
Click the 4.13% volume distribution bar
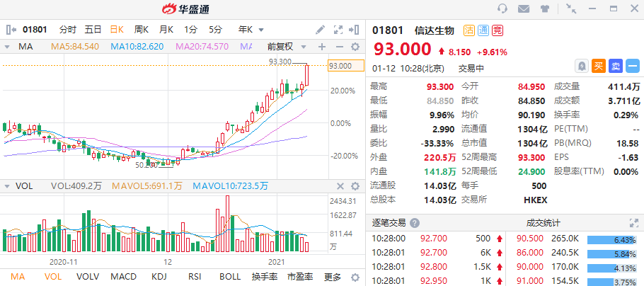tap(613, 268)
